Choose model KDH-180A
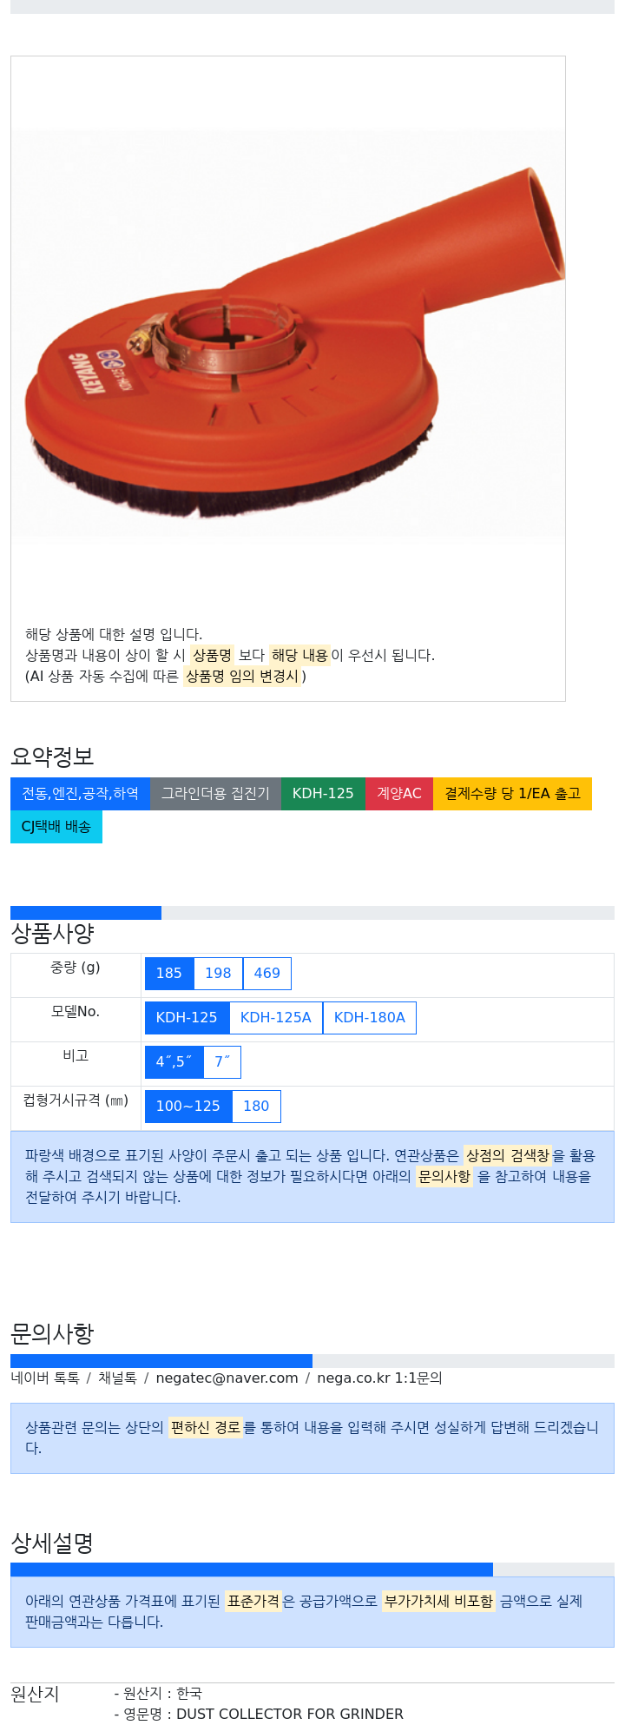The width and height of the screenshot is (625, 1725). pyautogui.click(x=370, y=1018)
